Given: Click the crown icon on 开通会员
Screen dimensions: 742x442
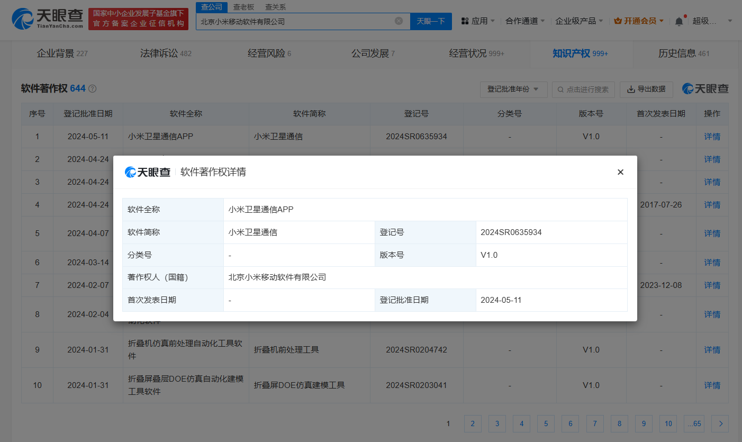Looking at the screenshot, I should click(x=618, y=20).
